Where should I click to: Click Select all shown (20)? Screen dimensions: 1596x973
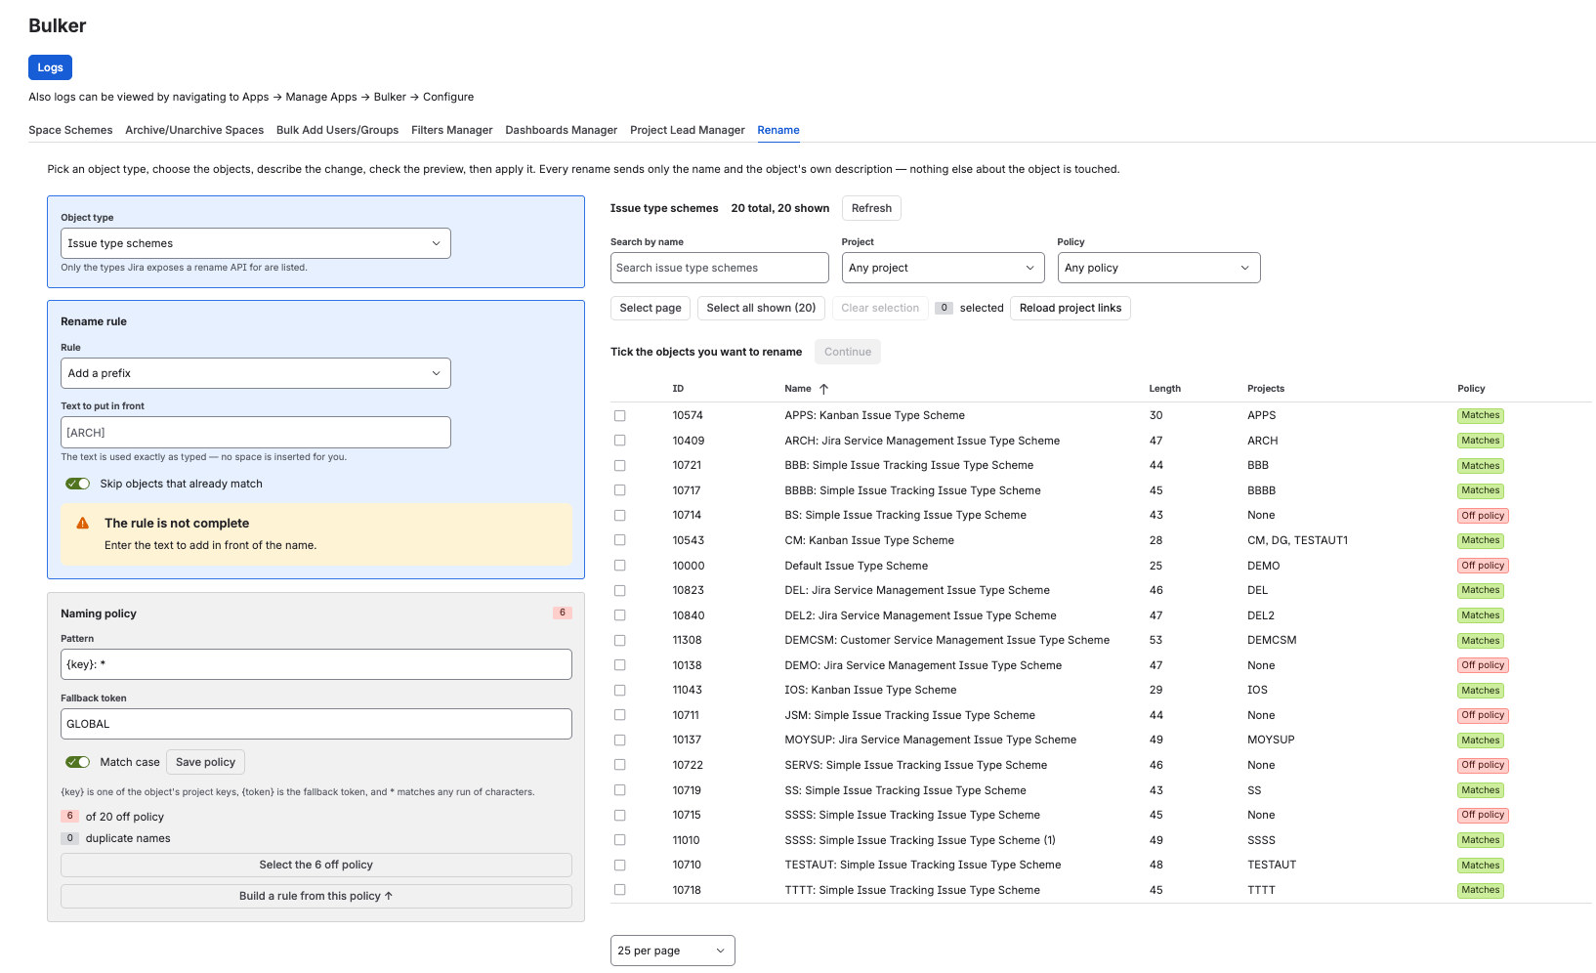761,308
